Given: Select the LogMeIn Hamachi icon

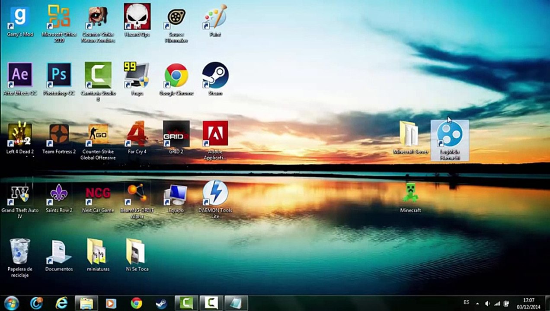Looking at the screenshot, I should click(x=450, y=135).
